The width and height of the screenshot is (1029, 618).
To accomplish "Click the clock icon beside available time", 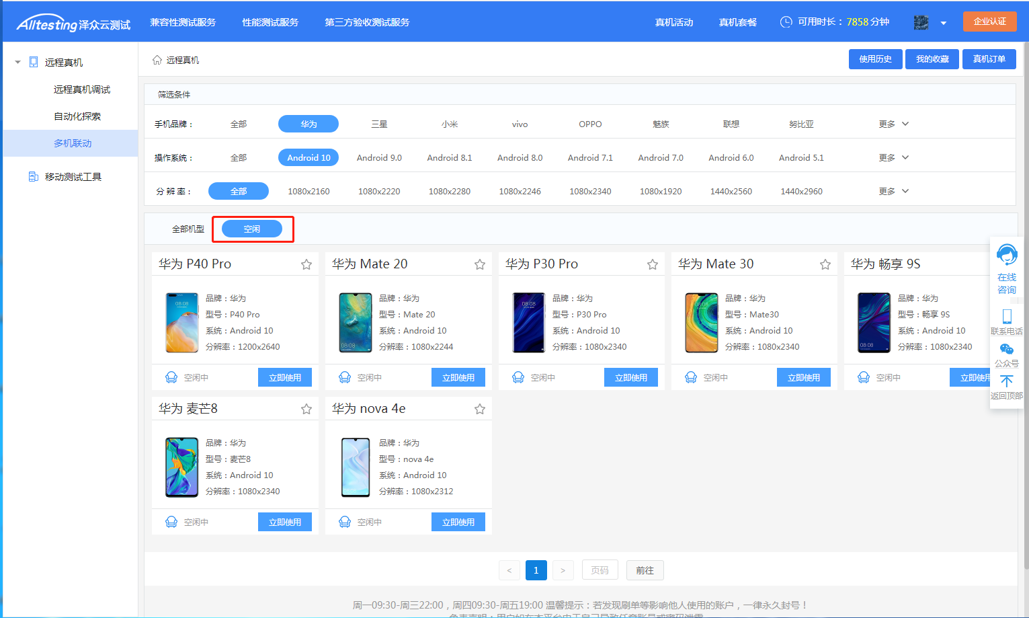I will [786, 22].
